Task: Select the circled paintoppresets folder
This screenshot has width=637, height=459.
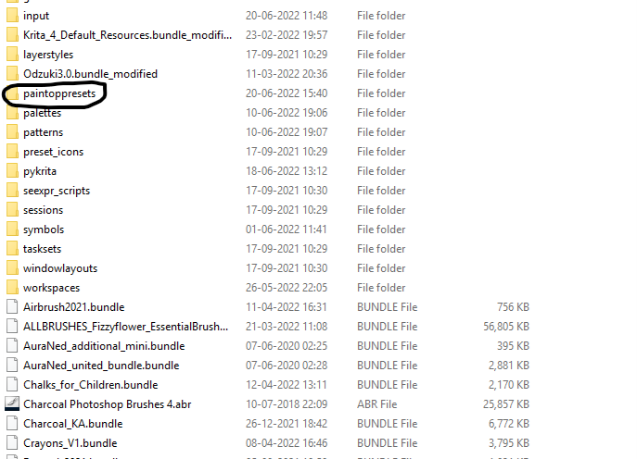Action: (x=59, y=93)
